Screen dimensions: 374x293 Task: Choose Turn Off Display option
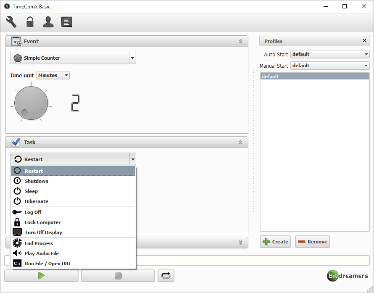point(73,232)
